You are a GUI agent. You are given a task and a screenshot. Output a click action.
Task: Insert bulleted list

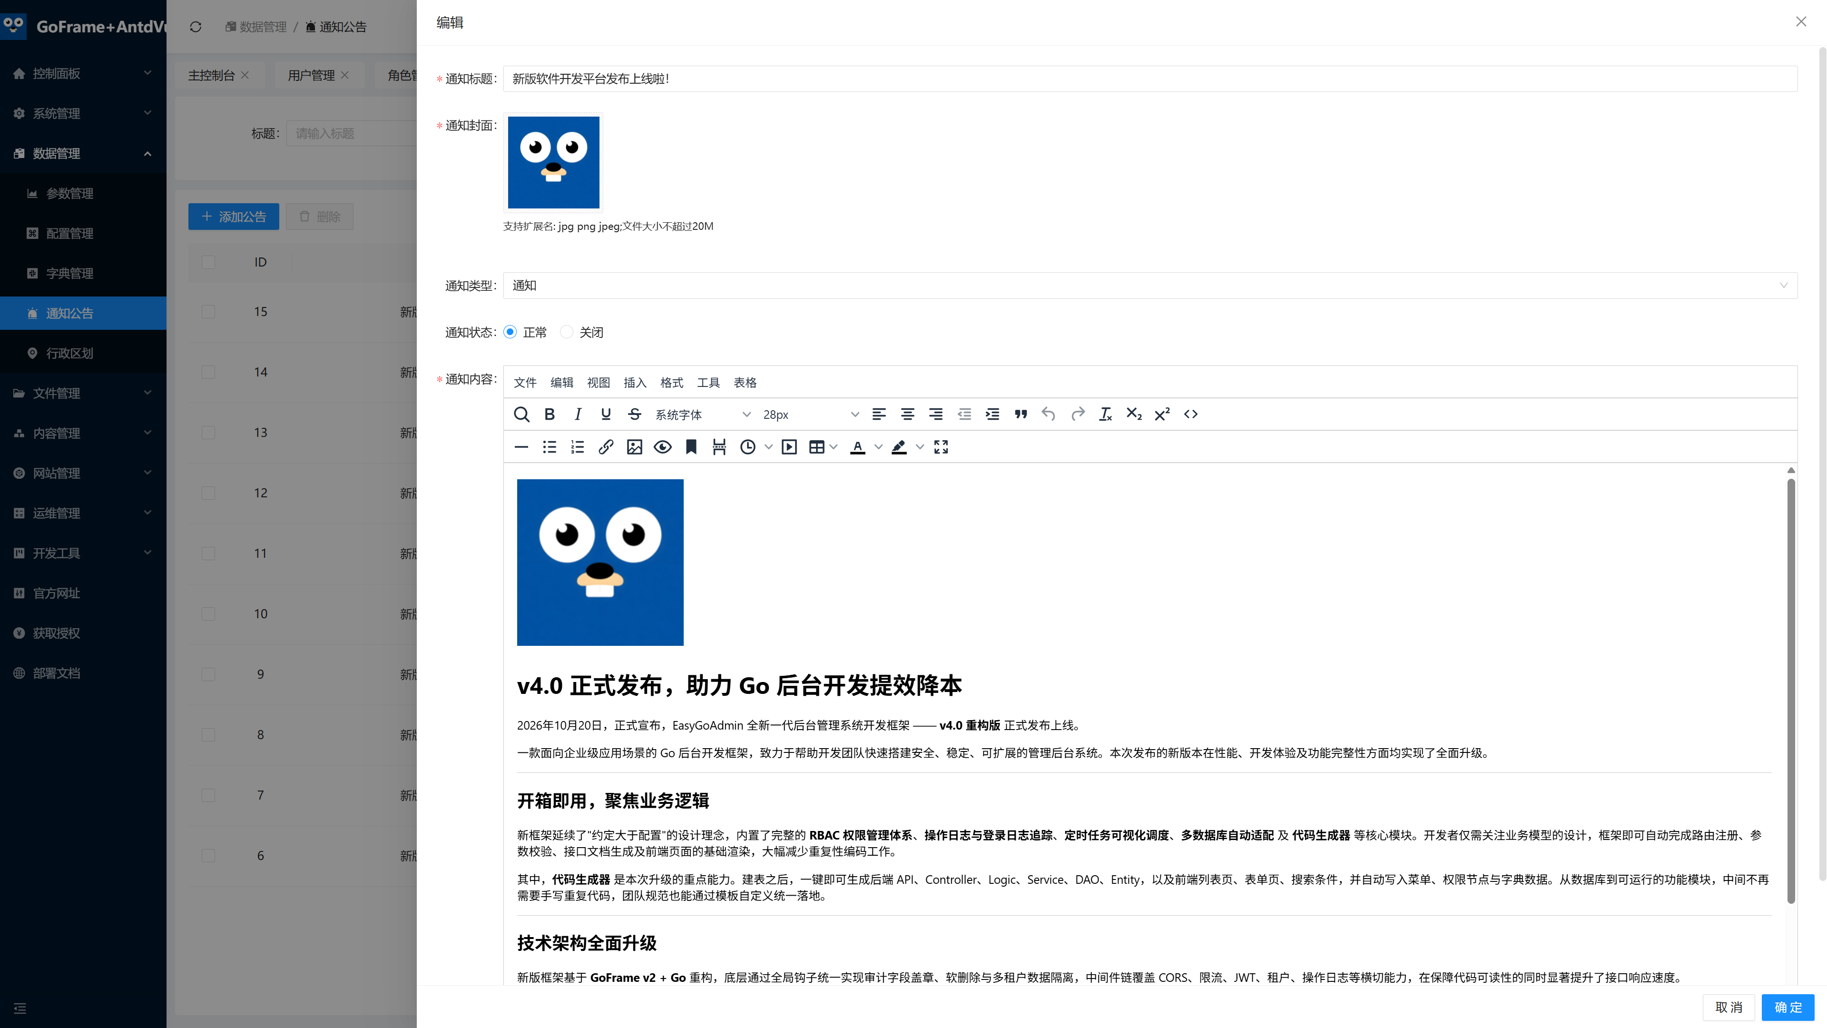pyautogui.click(x=550, y=447)
